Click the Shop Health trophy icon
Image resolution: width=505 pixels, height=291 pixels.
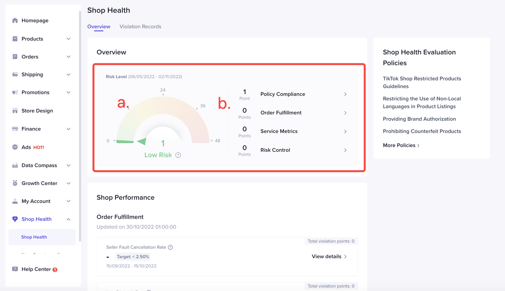(x=15, y=219)
